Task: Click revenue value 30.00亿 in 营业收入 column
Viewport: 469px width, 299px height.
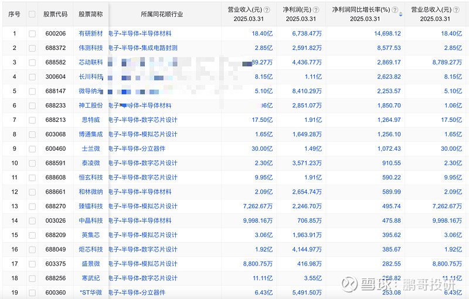Action: tap(262, 148)
